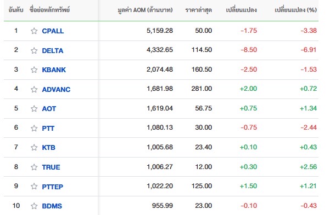Toggle favorite star for DELTA

pos(34,50)
